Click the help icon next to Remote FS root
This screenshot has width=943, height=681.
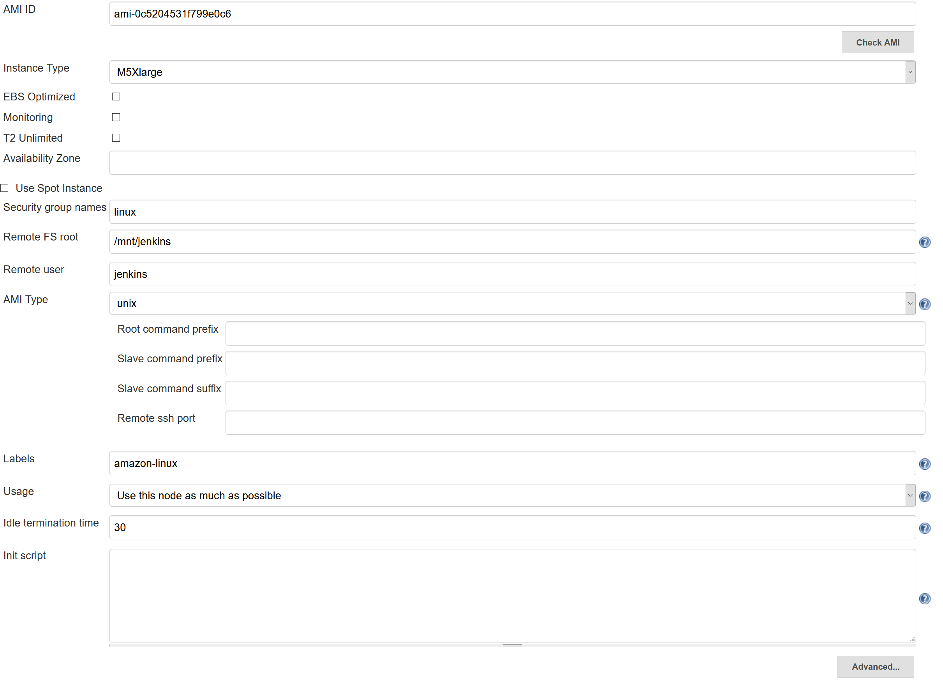[x=925, y=241]
